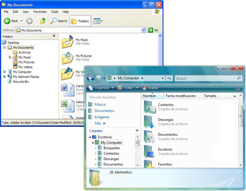Click the Vistas button
246x191 pixels.
coord(126,88)
